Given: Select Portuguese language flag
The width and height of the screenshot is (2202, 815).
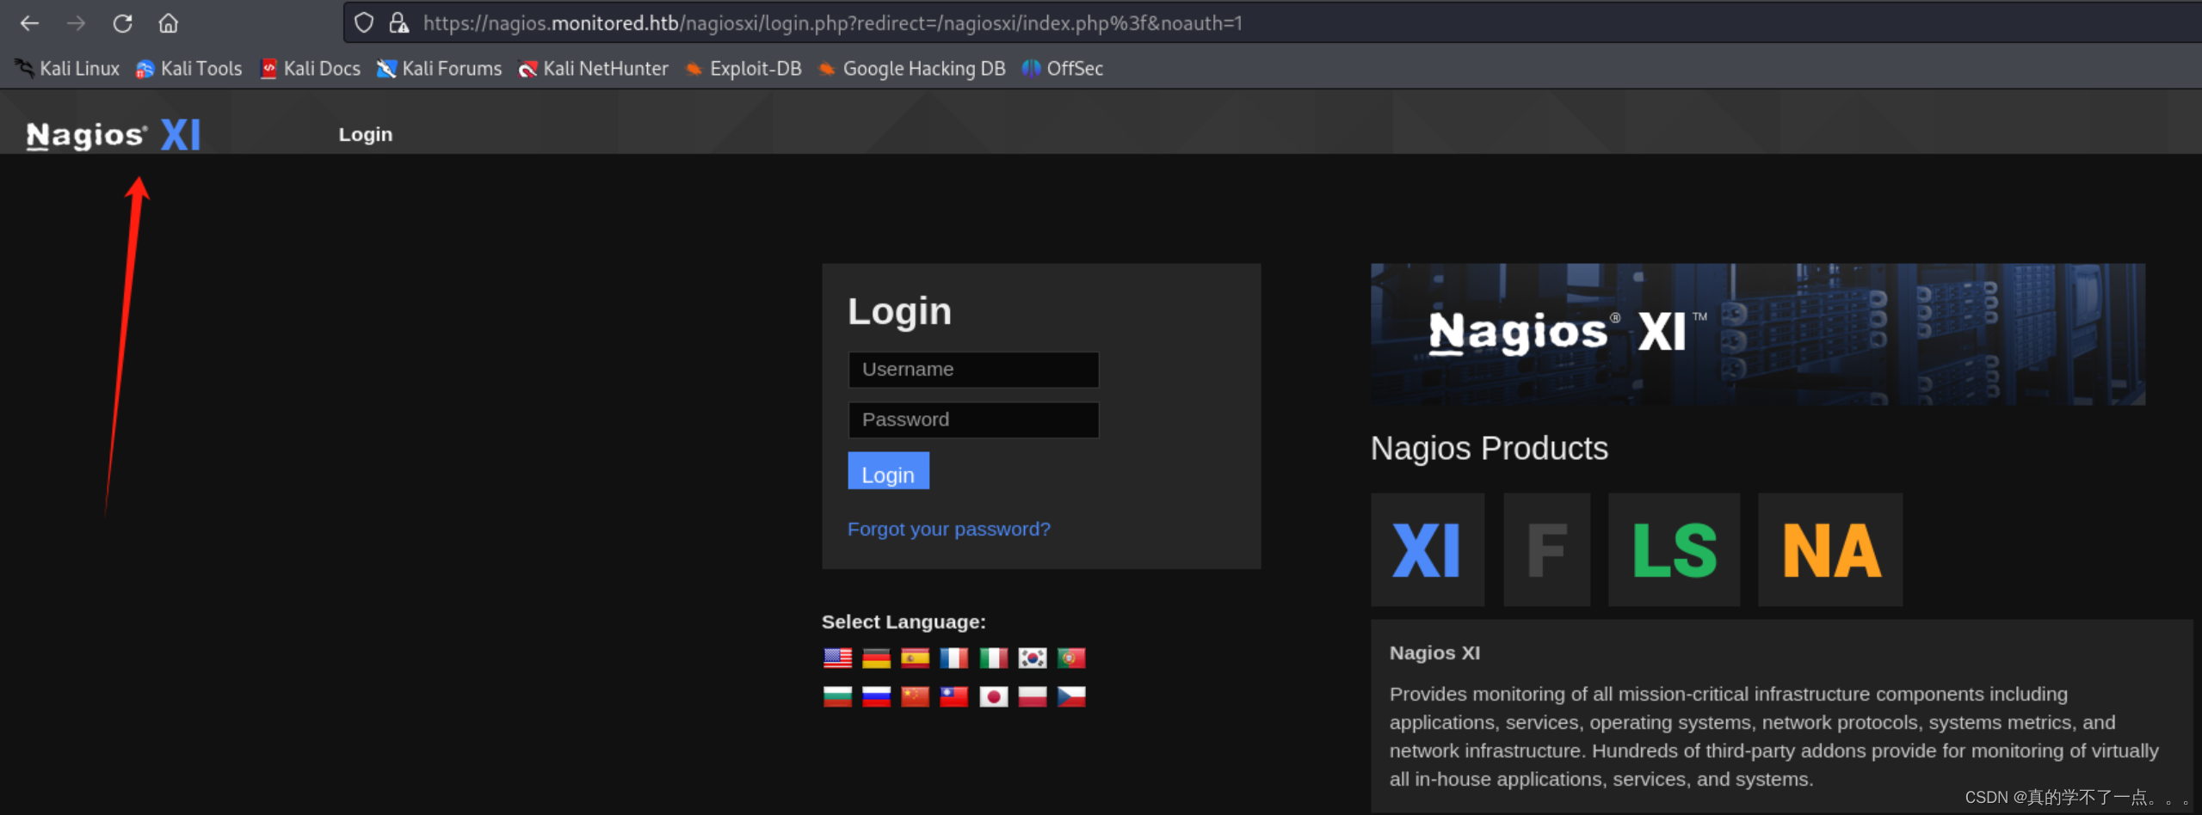Looking at the screenshot, I should pyautogui.click(x=1071, y=659).
